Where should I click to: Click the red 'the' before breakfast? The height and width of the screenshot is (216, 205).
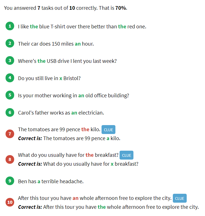[89, 155]
